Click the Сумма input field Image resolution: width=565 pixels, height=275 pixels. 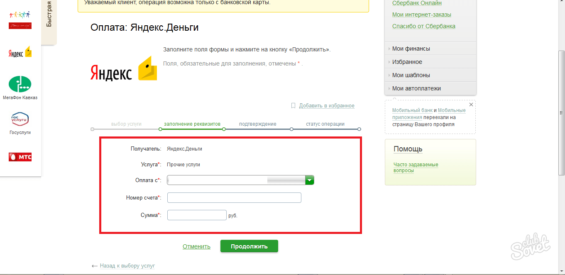[197, 215]
